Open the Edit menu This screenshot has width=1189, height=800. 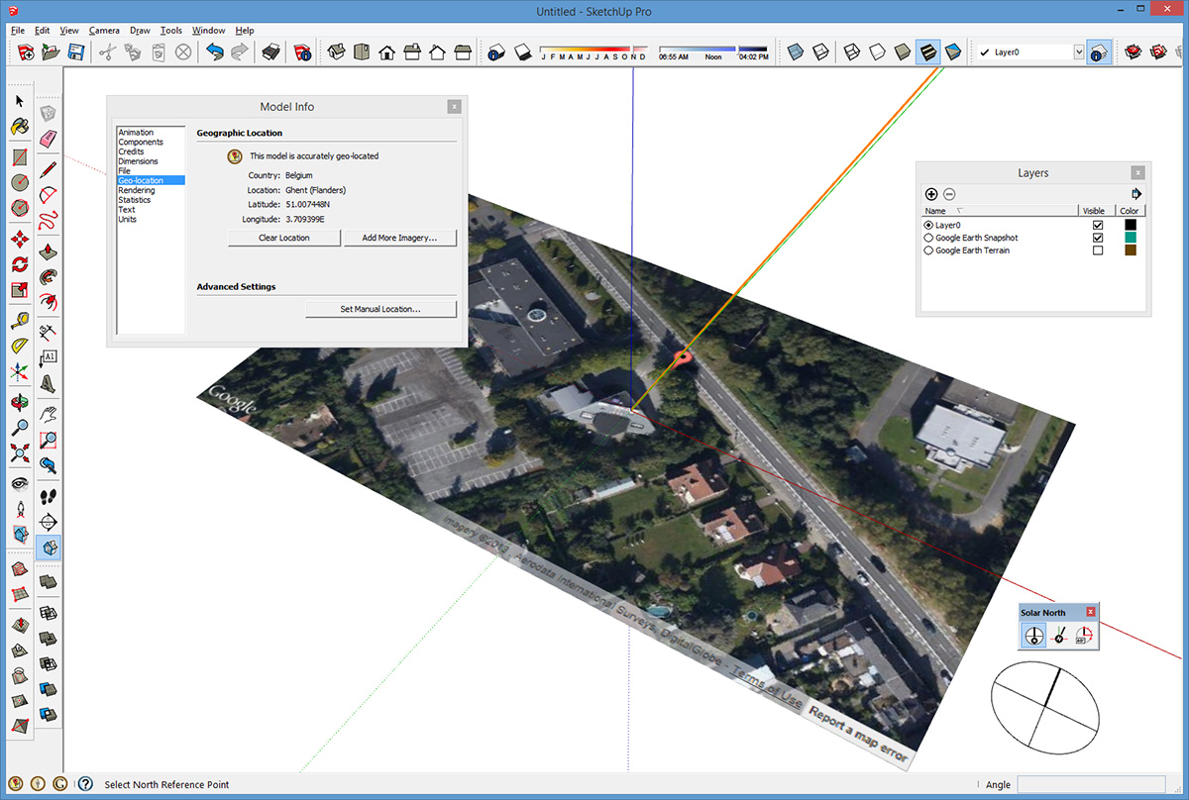pos(42,31)
